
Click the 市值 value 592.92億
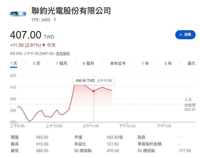[x=115, y=137]
